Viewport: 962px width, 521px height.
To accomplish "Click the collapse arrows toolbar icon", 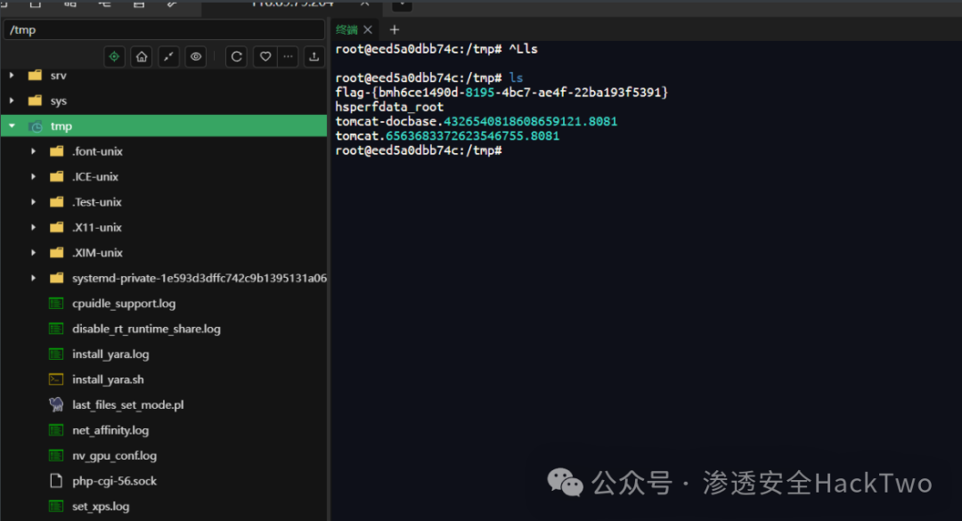I will pos(168,57).
